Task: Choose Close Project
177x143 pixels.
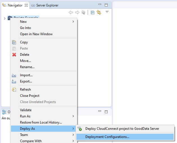Action: (x=44, y=96)
